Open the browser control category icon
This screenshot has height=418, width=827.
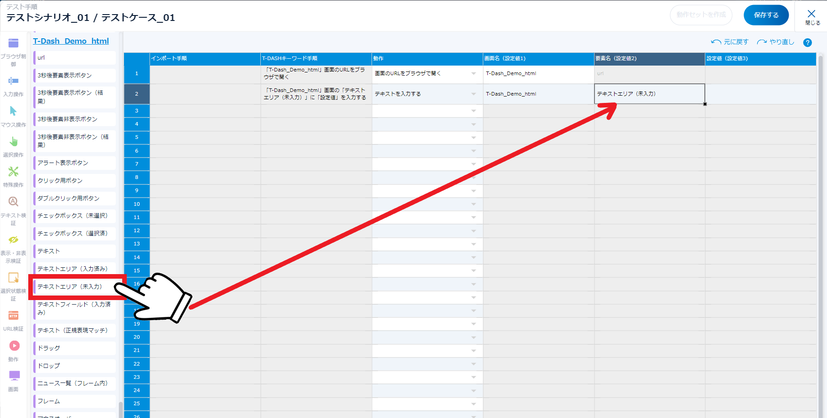(13, 44)
